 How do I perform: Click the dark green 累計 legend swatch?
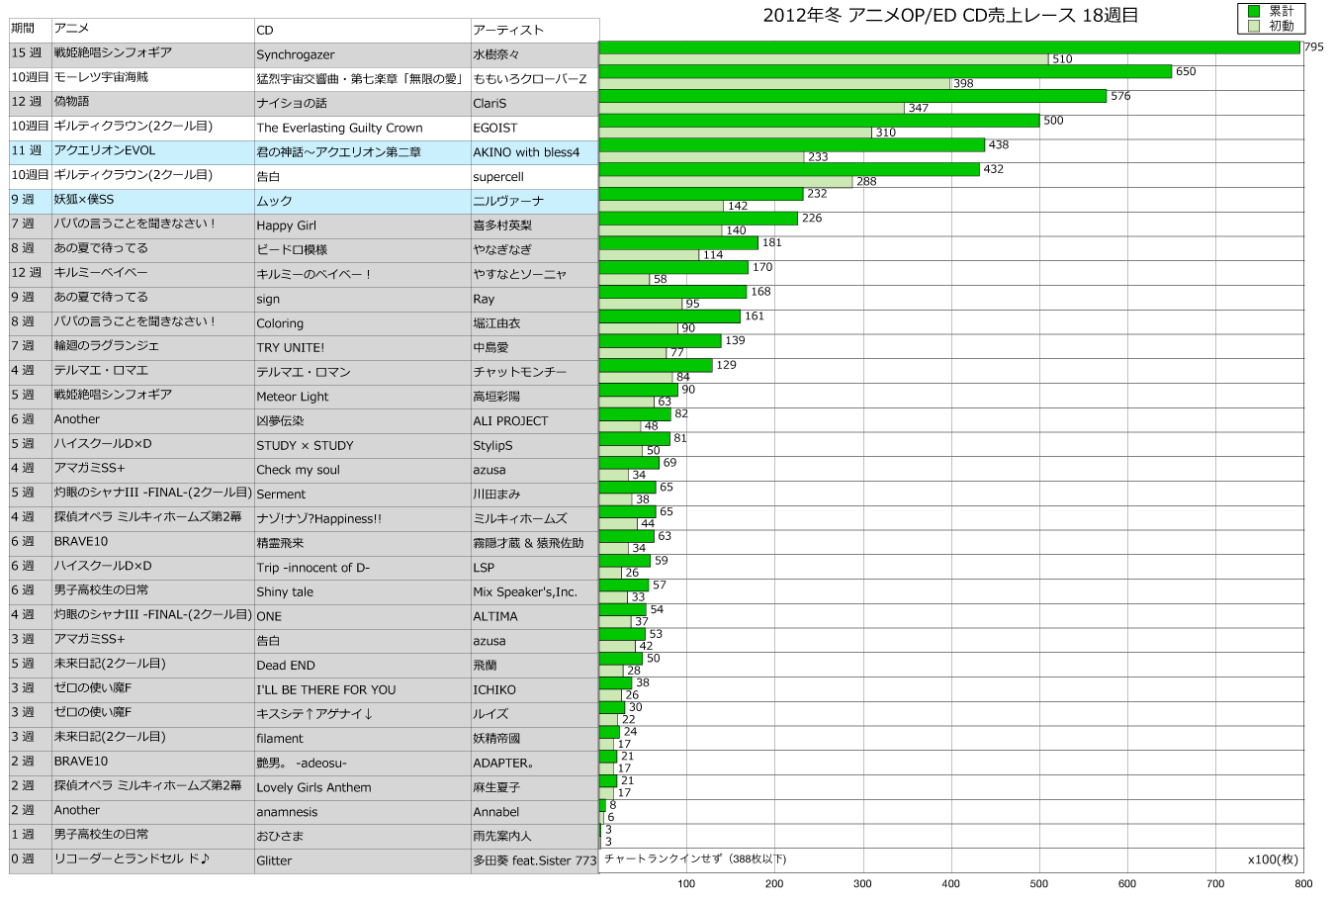click(x=1252, y=9)
